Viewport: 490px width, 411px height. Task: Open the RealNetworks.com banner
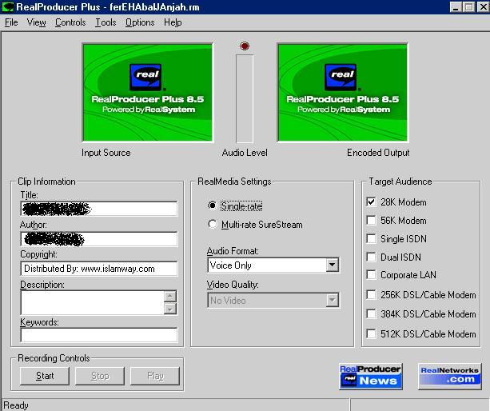pos(450,377)
